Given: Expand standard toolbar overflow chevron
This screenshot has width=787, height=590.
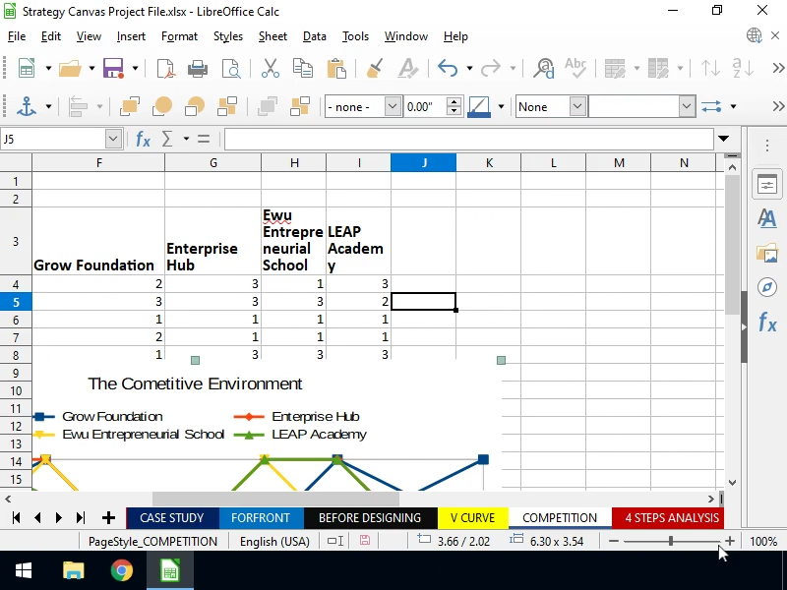Looking at the screenshot, I should tap(778, 68).
